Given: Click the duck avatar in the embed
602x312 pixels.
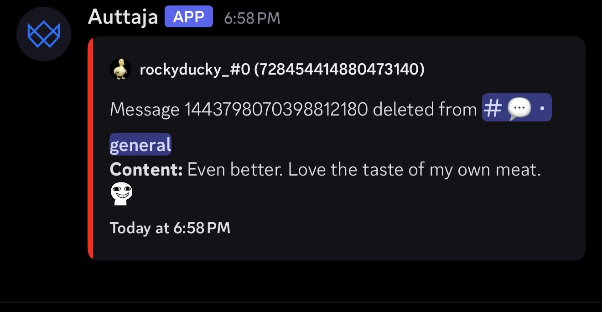Looking at the screenshot, I should click(120, 70).
